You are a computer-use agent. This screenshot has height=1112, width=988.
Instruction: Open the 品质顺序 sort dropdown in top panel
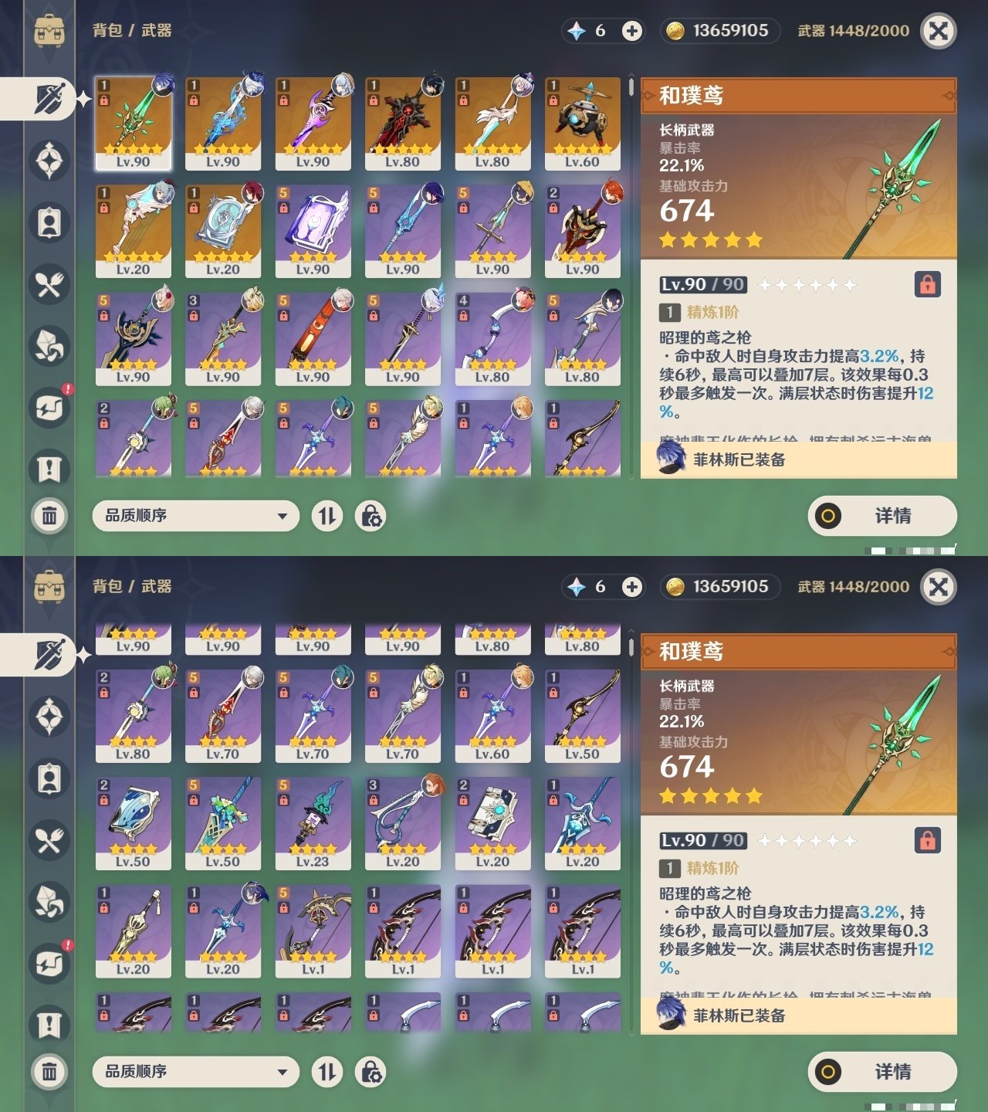pyautogui.click(x=196, y=516)
